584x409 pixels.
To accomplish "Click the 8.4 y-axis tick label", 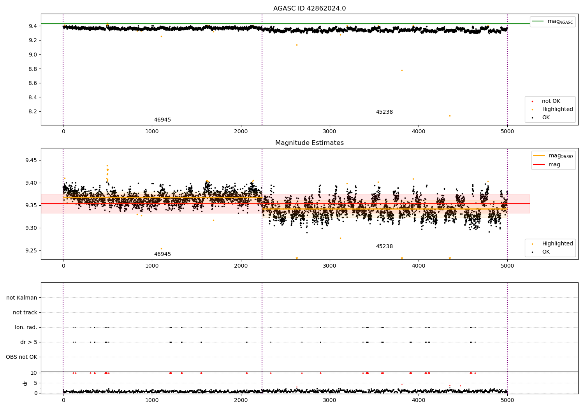I will pos(33,97).
